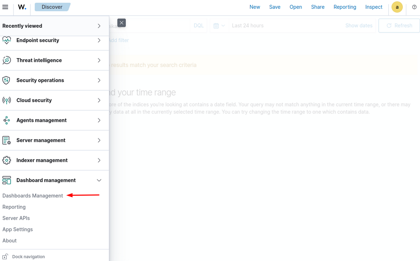This screenshot has height=261, width=420.
Task: Click the Endpoint security heartbeat icon
Action: (x=7, y=40)
